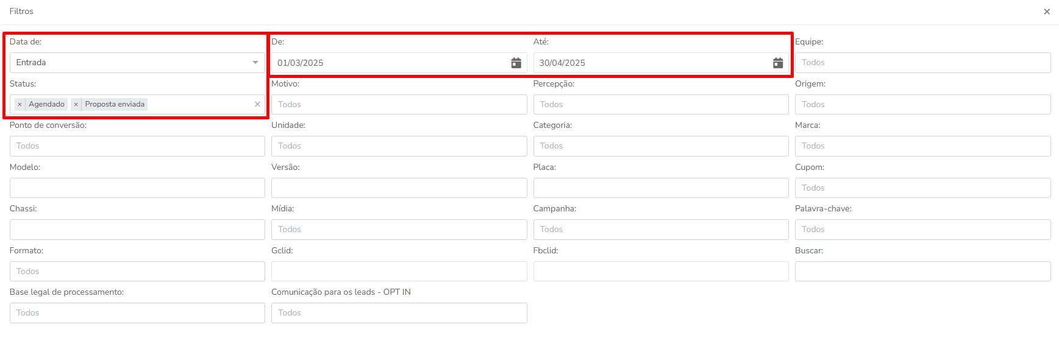Viewport: 1059px width, 338px height.
Task: Expand the Data de Entrada dropdown
Action: 137,63
